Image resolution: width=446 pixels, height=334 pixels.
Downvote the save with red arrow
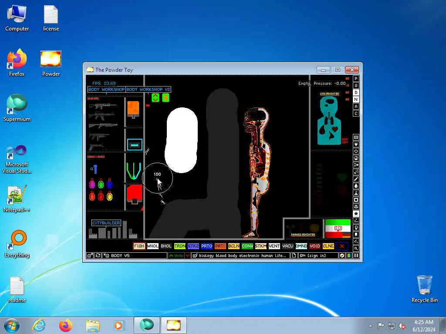(x=188, y=256)
